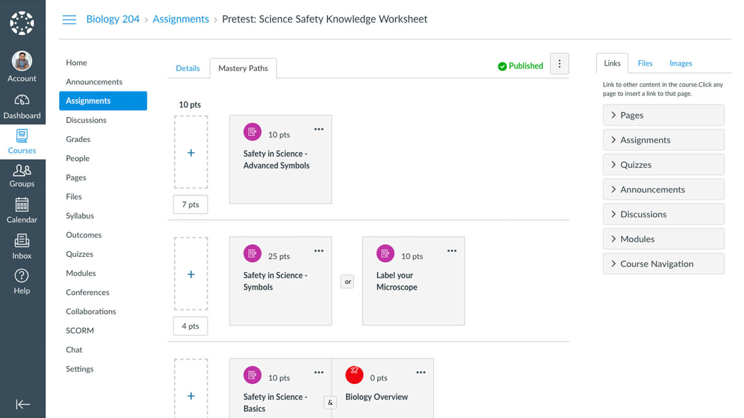Expand Course Navigation in the Links panel
The width and height of the screenshot is (744, 418).
663,264
